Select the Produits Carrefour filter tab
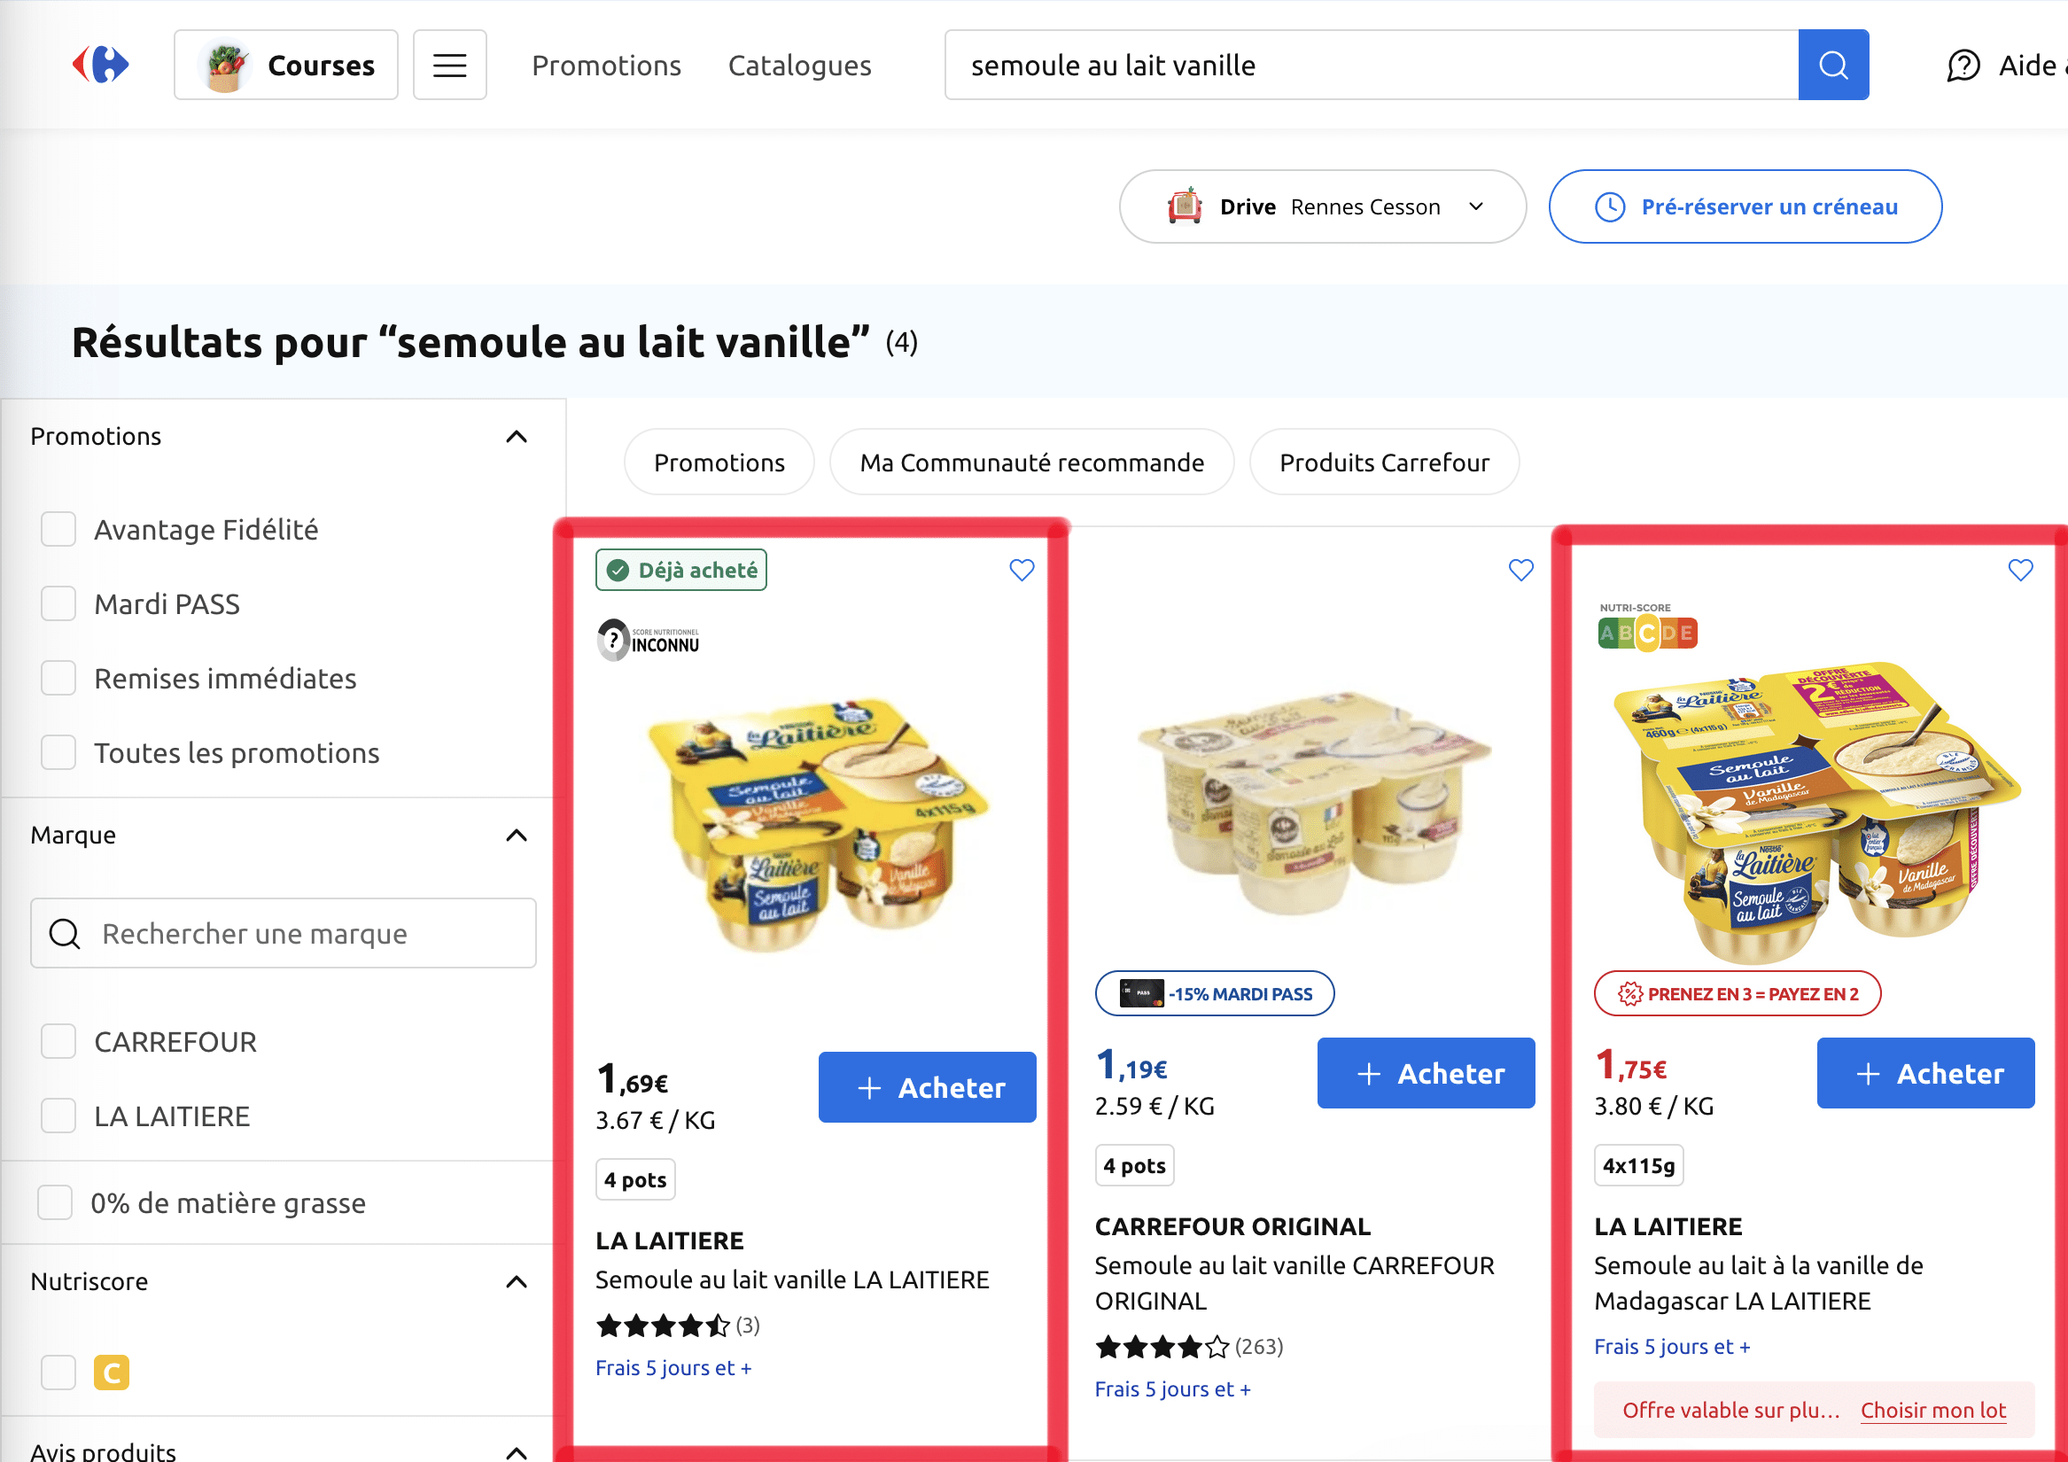The image size is (2068, 1462). (x=1383, y=463)
